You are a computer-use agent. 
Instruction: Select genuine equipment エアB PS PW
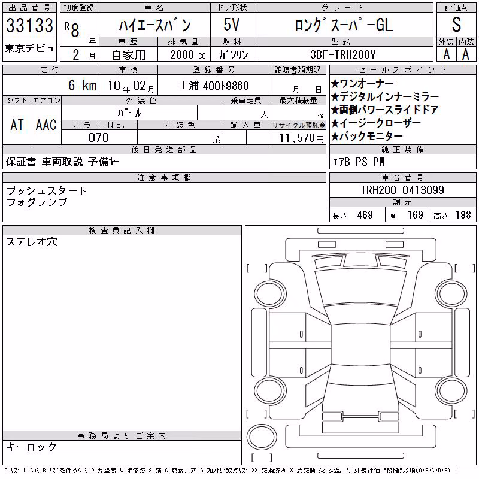click(358, 162)
